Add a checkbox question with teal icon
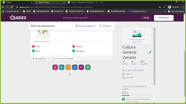 click(x=62, y=67)
